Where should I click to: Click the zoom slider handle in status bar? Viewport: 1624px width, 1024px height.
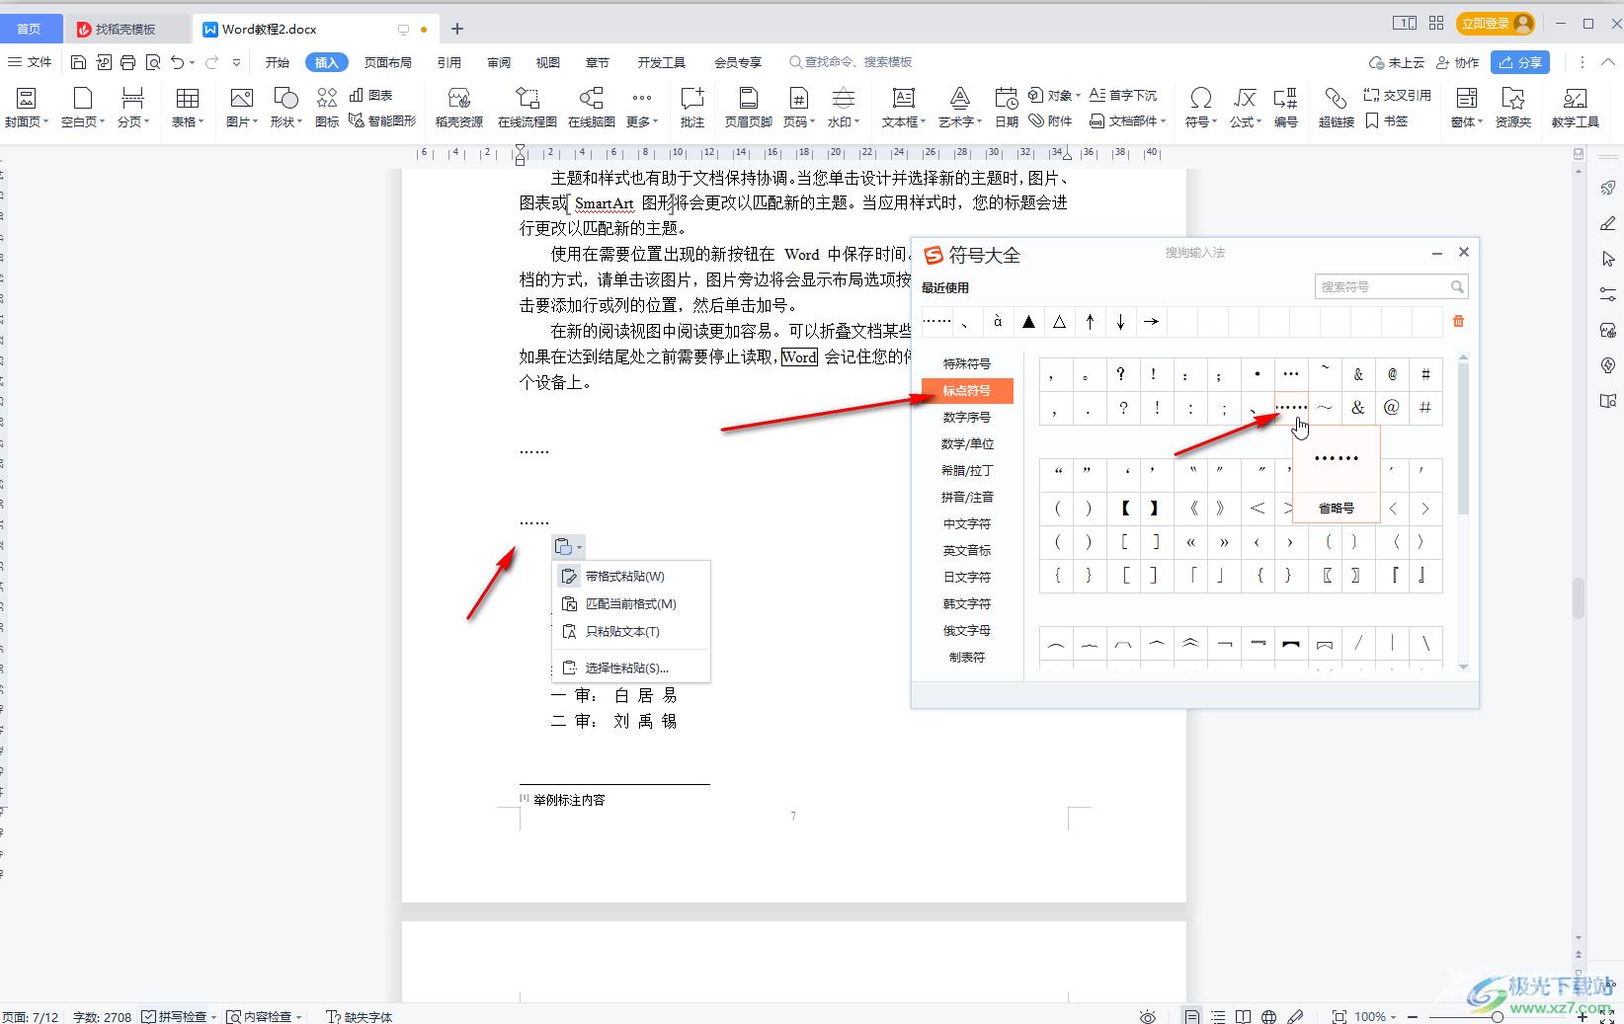[x=1498, y=1016]
